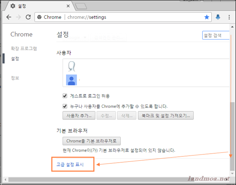This screenshot has width=236, height=185.
Task: Open the Chrome three-dot menu
Action: pos(229,17)
